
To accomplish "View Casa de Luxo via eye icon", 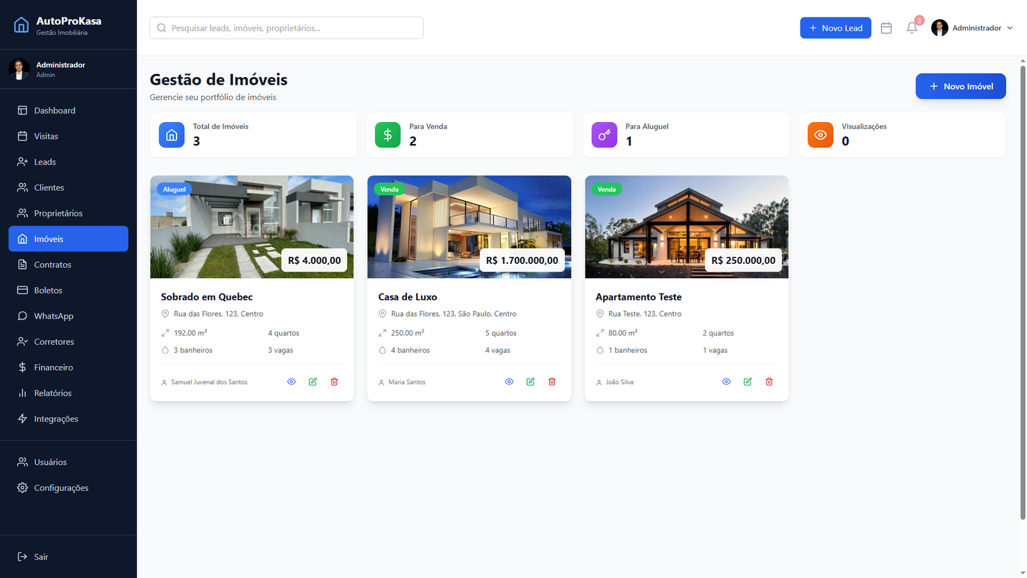I will pos(509,381).
